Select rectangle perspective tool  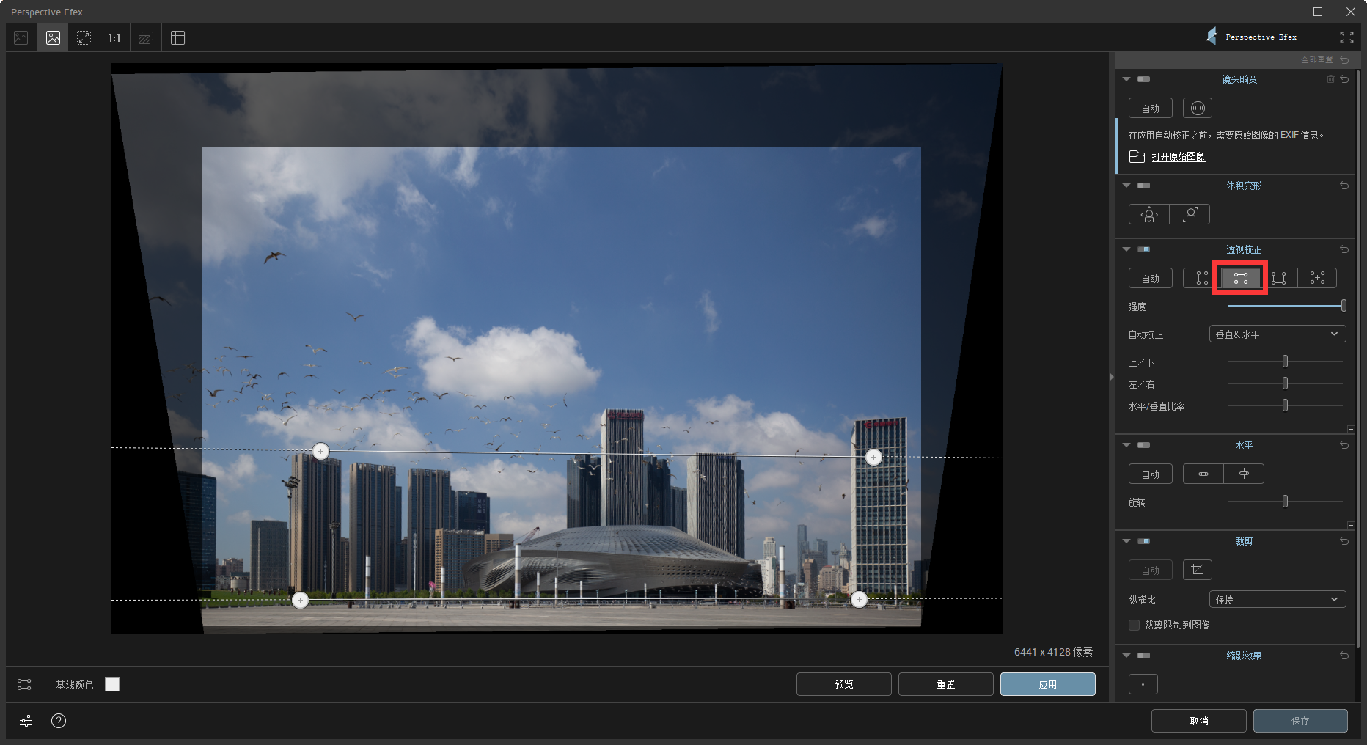coord(1279,278)
